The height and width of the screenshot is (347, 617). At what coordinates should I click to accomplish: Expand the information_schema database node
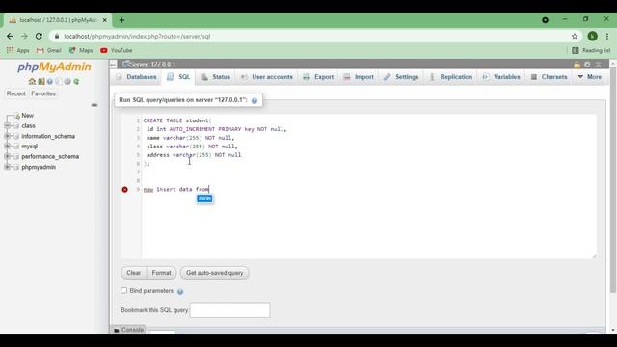7,136
